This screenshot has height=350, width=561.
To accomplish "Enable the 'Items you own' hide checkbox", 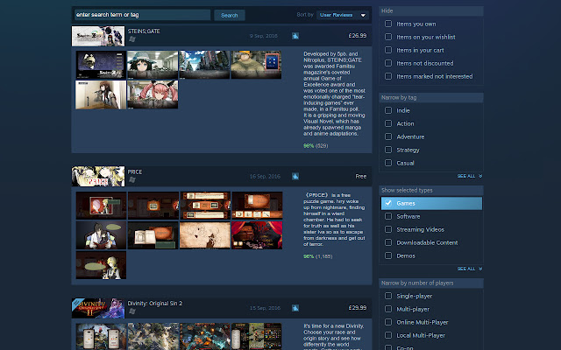I will [388, 24].
